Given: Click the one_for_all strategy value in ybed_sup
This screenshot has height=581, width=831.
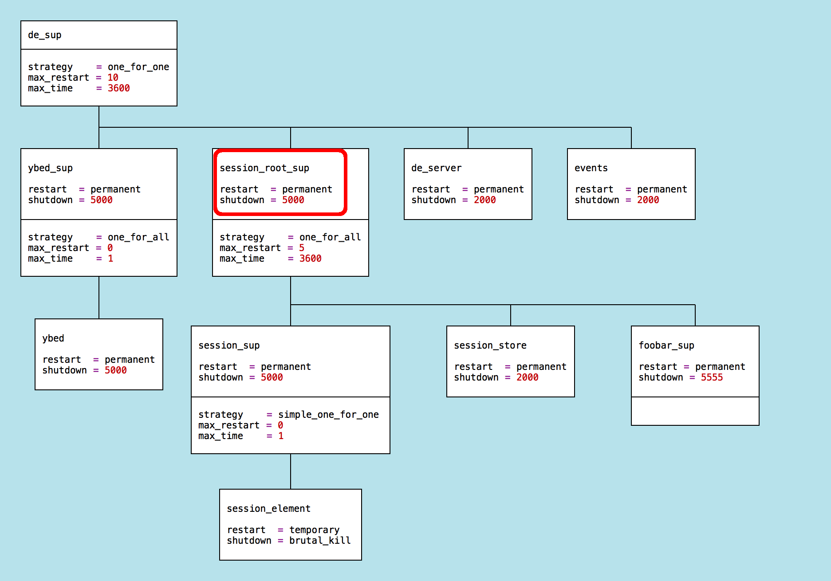Looking at the screenshot, I should click(x=138, y=237).
